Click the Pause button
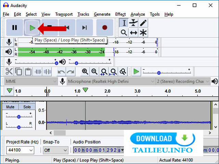The width and height of the screenshot is (219, 164). coord(14,27)
